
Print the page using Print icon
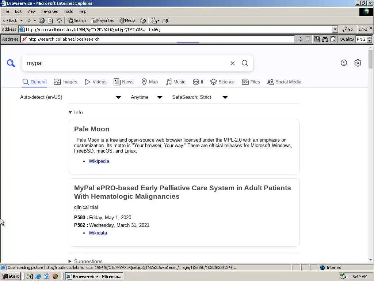tap(165, 20)
